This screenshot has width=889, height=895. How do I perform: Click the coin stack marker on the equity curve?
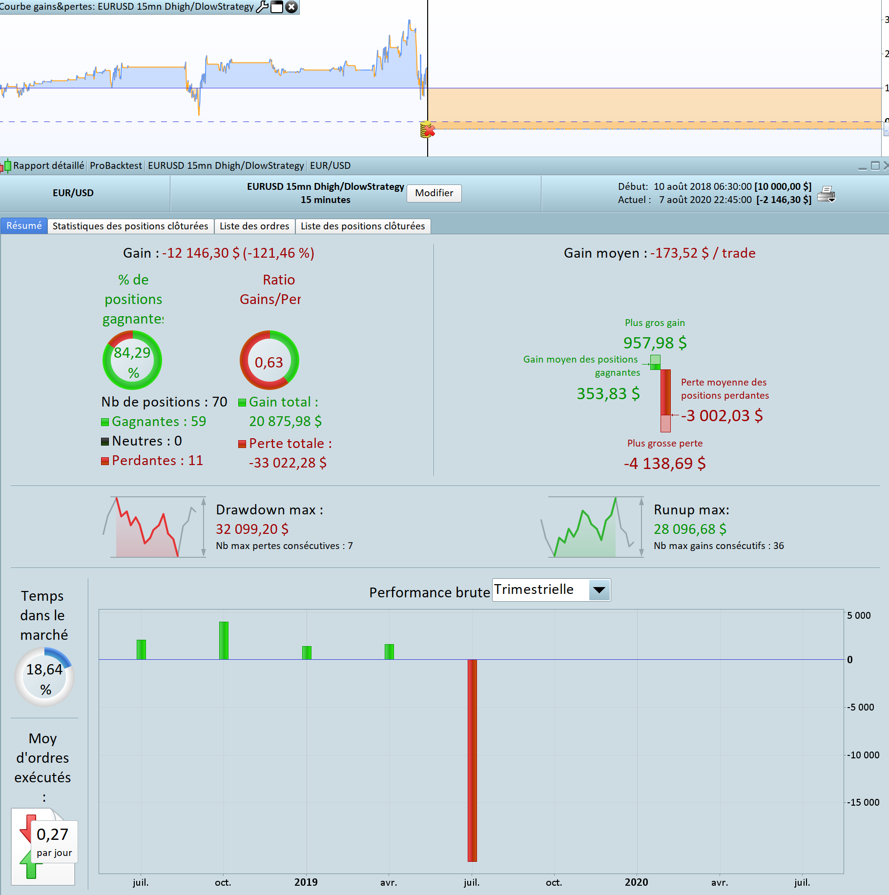[427, 129]
